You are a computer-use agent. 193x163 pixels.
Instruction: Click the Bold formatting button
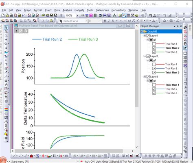click(x=105, y=21)
